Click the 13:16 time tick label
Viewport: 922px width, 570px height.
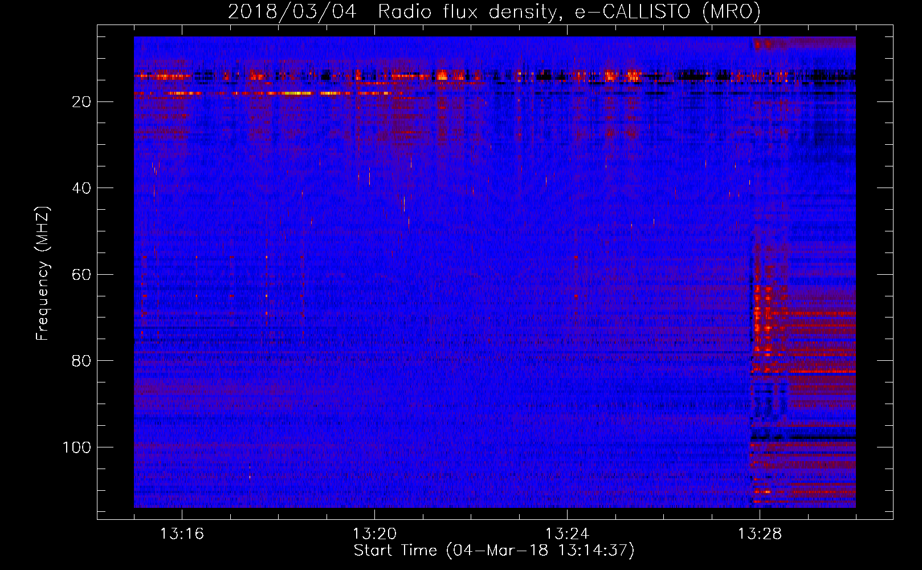tap(182, 534)
